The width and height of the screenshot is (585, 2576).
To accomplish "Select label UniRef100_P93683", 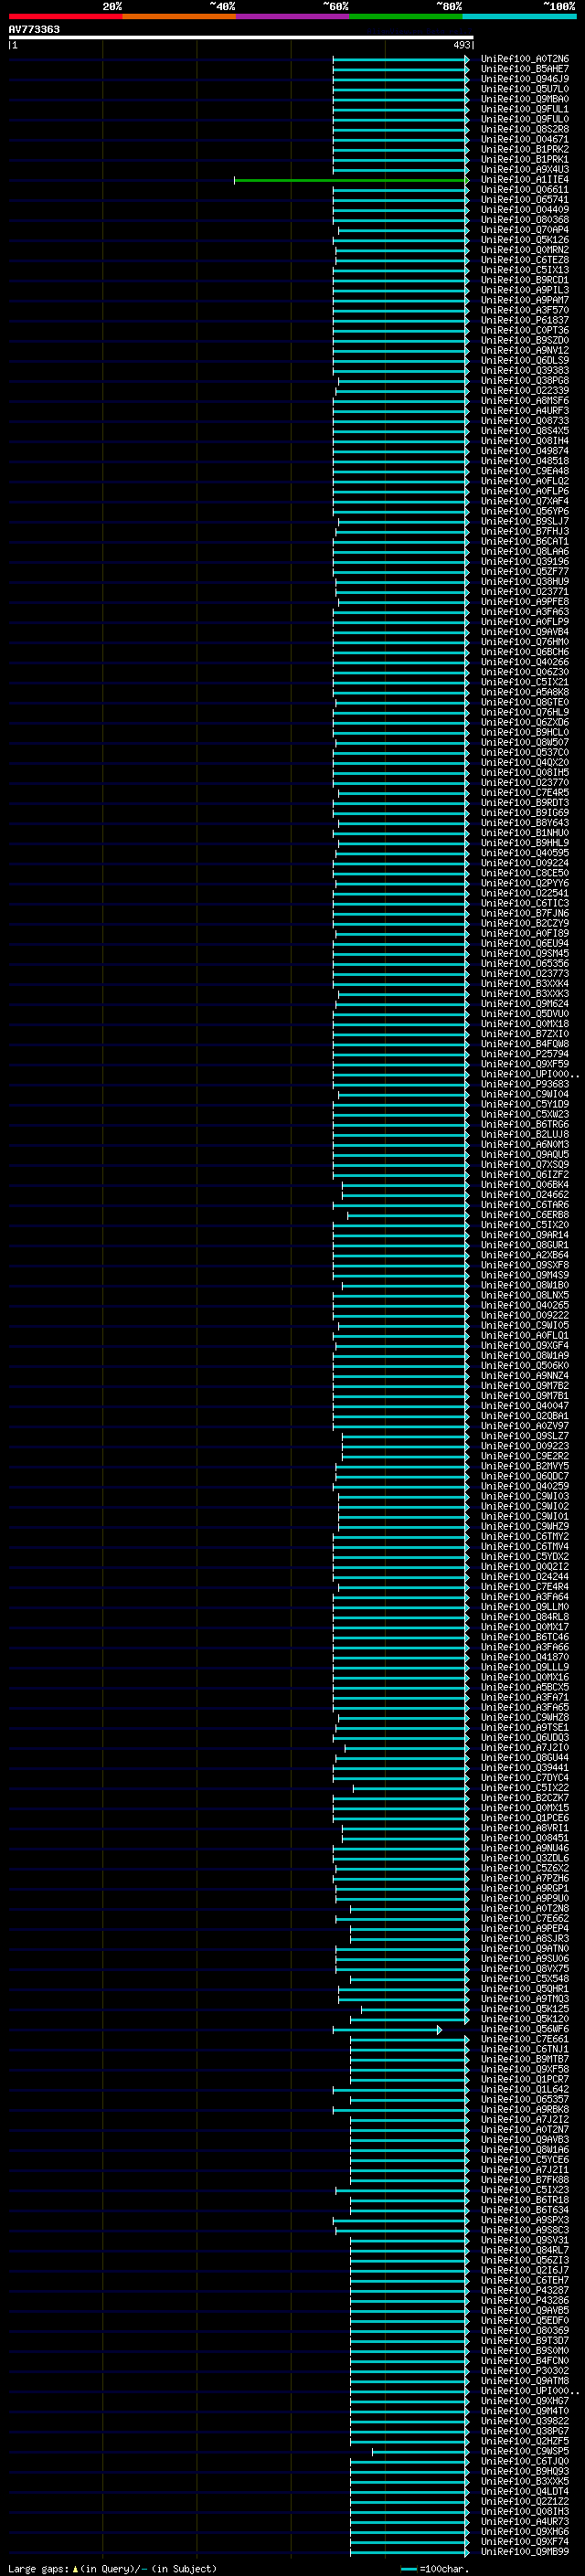I will pyautogui.click(x=524, y=1084).
